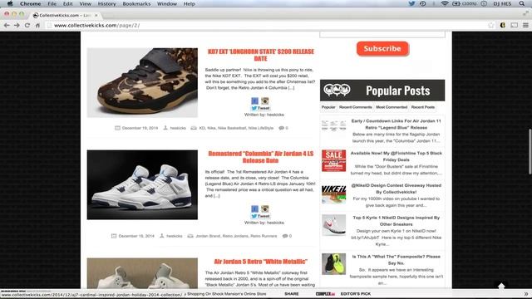Click the gold extension icon in toolbar
532x299 pixels.
(x=503, y=26)
